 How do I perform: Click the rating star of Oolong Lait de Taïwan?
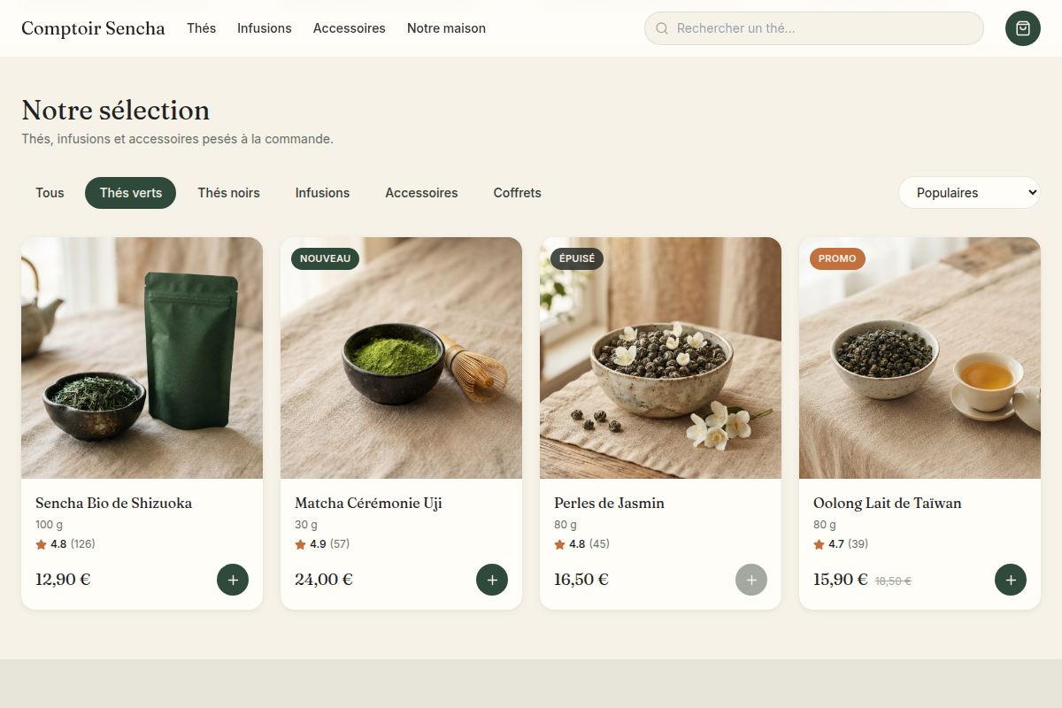[819, 544]
